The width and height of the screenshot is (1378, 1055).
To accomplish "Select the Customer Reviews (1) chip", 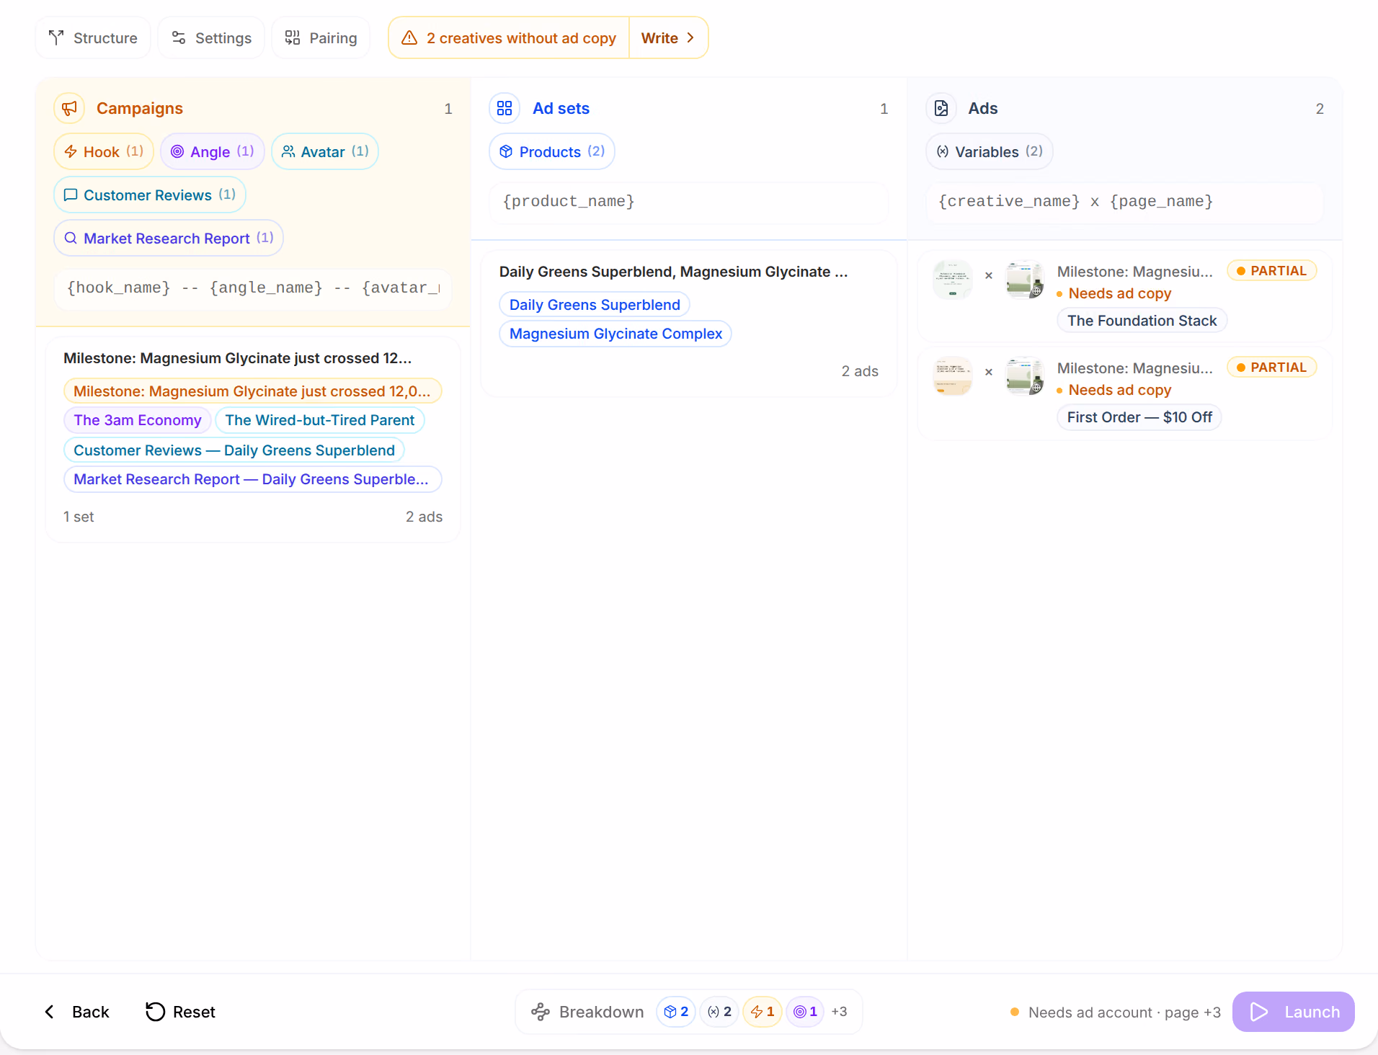I will 150,195.
